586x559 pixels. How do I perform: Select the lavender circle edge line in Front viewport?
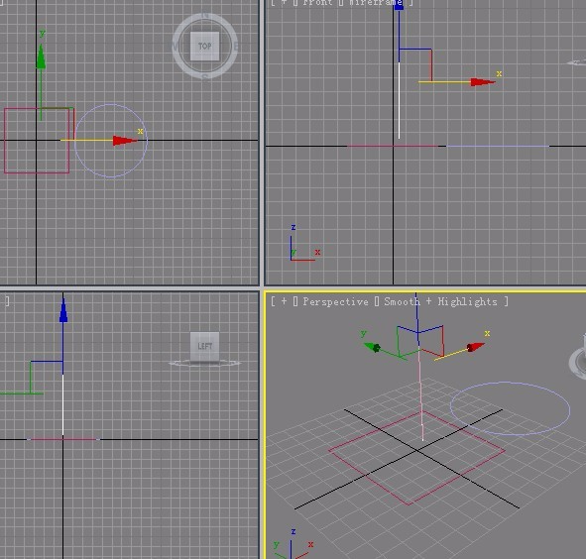[498, 146]
